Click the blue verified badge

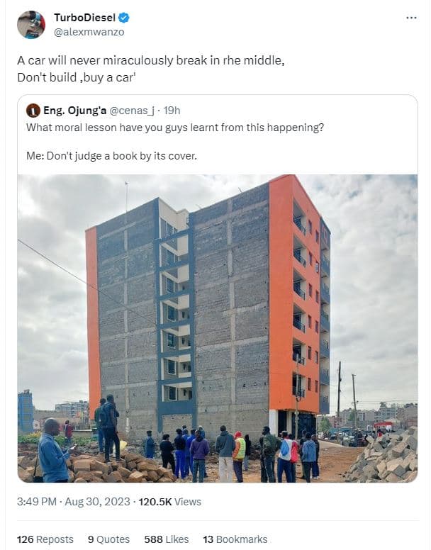point(124,17)
